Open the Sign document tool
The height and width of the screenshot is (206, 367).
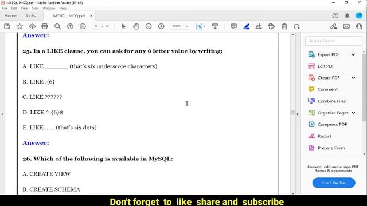pos(259,26)
